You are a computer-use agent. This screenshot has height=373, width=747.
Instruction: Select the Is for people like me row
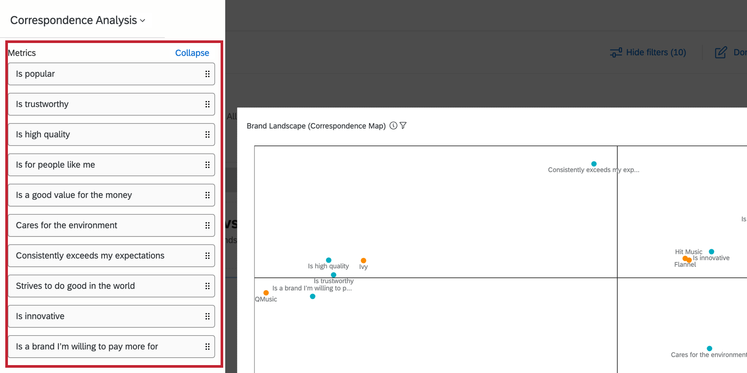(111, 165)
